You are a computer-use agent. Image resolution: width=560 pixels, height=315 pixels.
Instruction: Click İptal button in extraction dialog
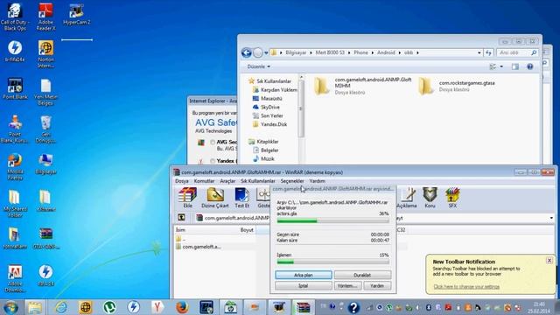pos(304,286)
